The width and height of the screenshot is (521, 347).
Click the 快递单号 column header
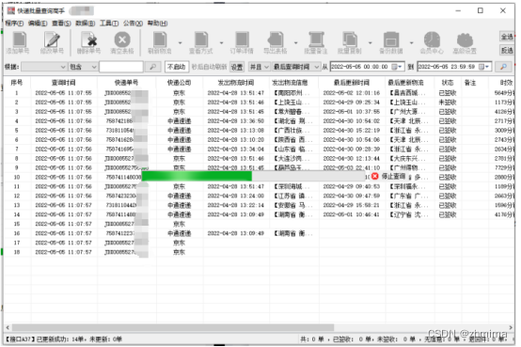127,83
